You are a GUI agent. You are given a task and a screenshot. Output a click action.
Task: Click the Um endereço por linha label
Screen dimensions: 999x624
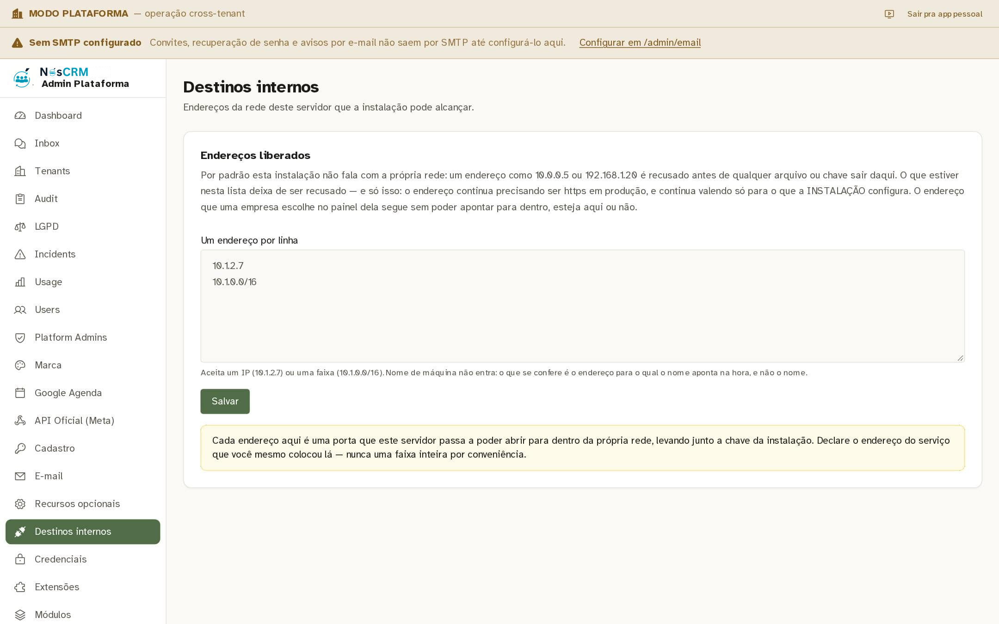pos(249,240)
